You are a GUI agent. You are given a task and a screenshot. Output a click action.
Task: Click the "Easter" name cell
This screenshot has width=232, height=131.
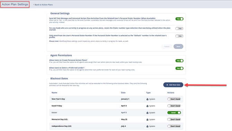(x=54, y=113)
